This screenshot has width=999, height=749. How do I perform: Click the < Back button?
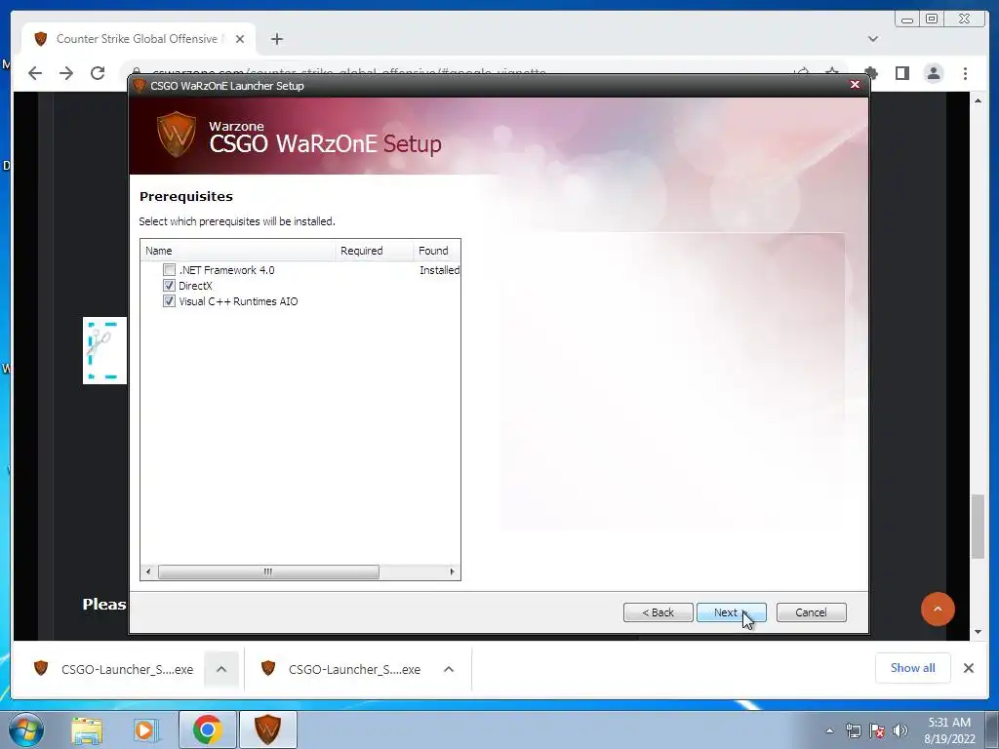[x=659, y=612]
